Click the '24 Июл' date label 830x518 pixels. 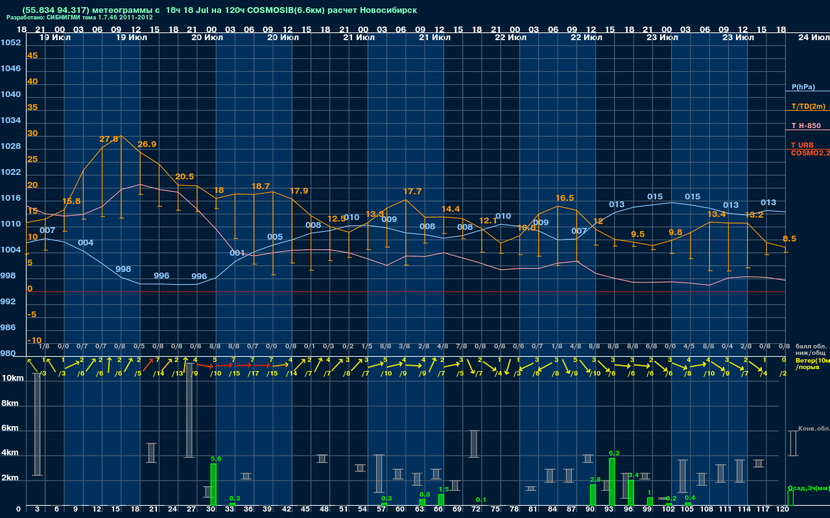(x=812, y=38)
